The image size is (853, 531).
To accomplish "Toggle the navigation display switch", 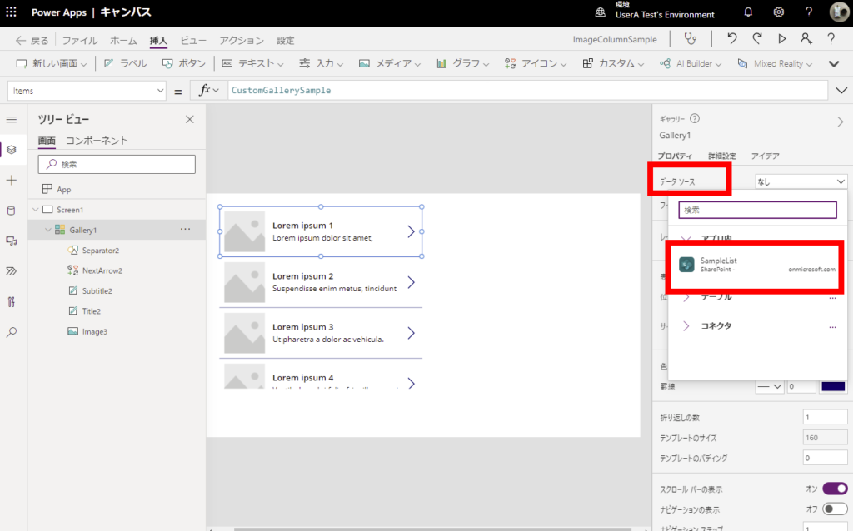I will 835,509.
